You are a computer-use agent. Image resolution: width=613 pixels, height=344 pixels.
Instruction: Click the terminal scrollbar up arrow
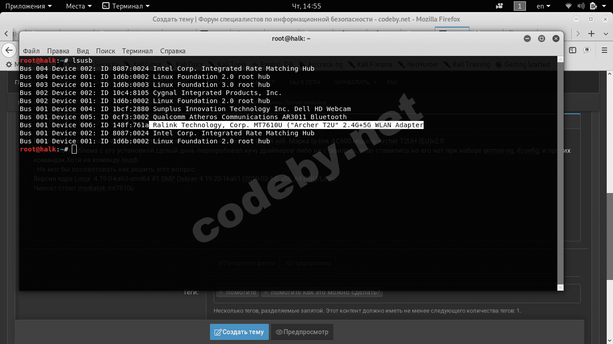[560, 59]
